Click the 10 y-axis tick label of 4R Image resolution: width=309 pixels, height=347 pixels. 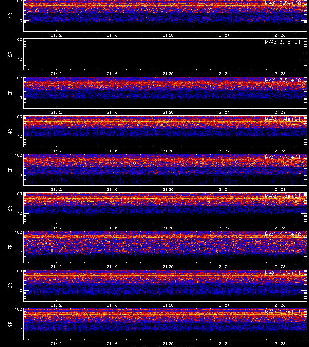click(x=20, y=136)
